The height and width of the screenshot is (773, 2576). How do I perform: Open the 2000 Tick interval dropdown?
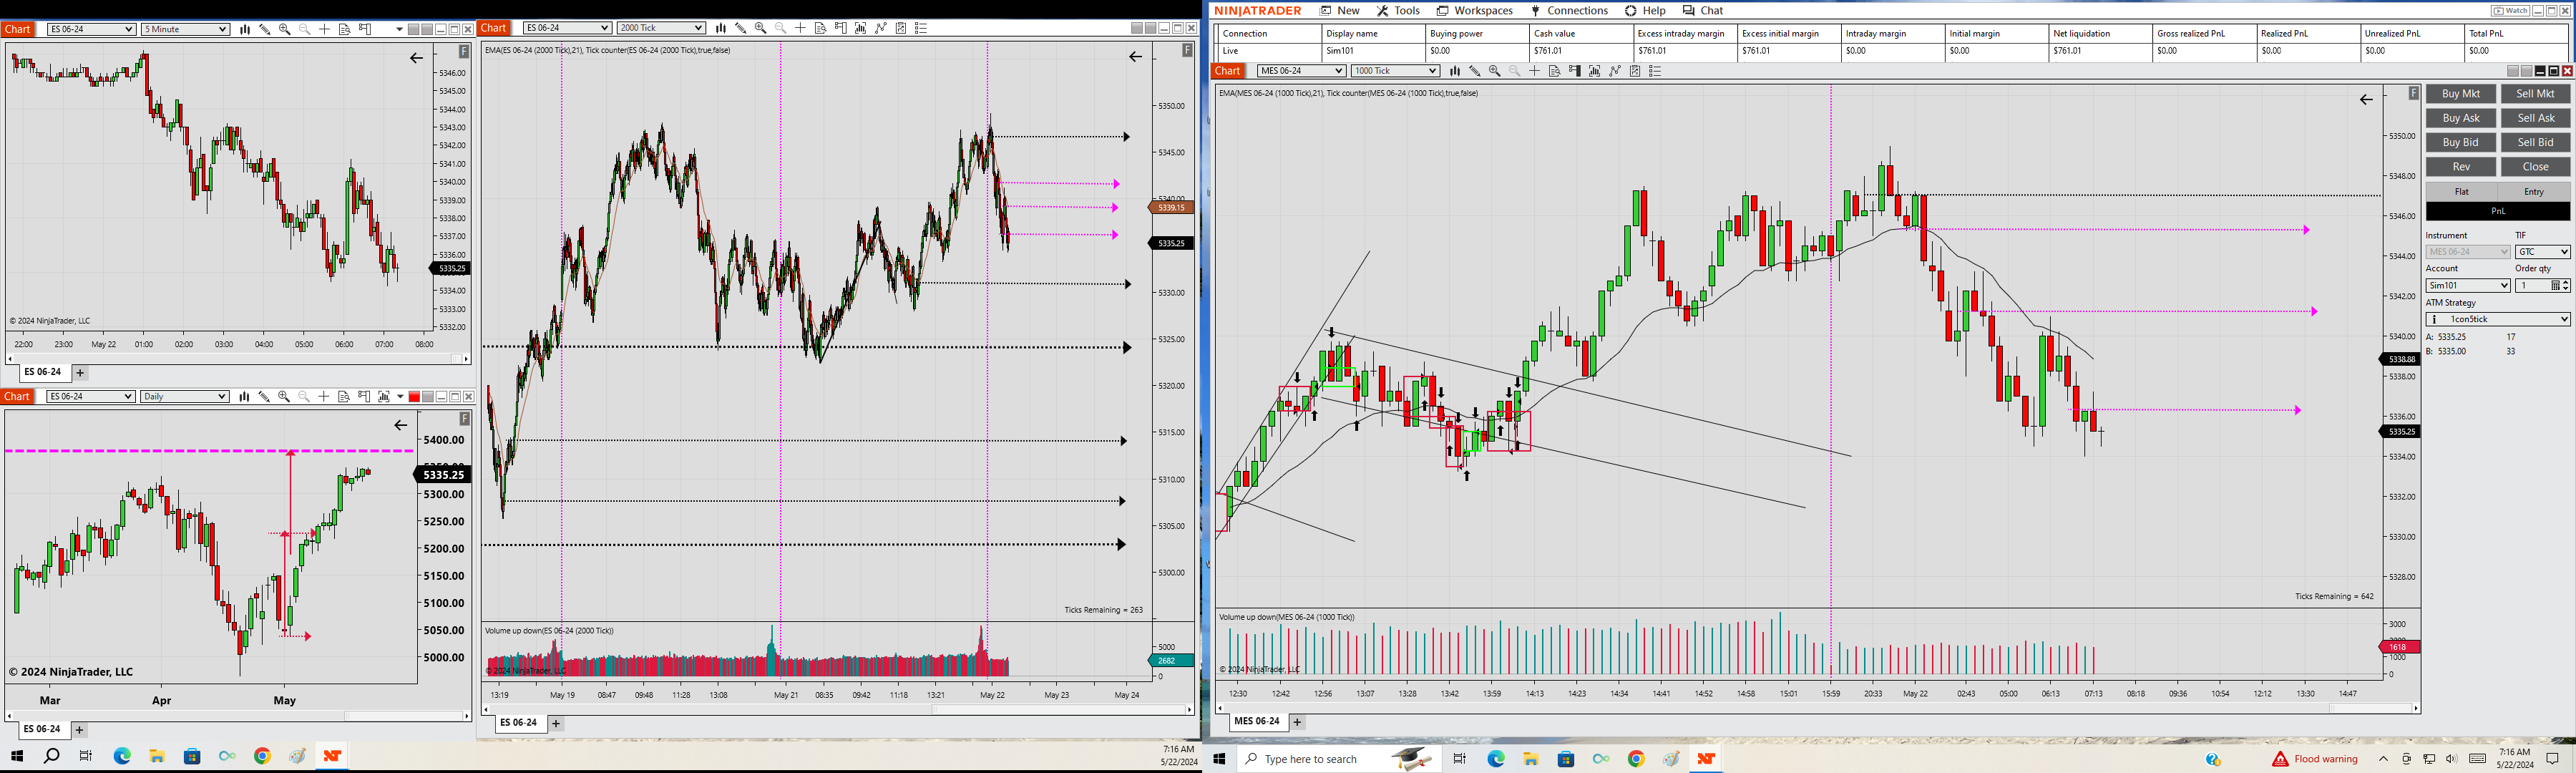661,28
